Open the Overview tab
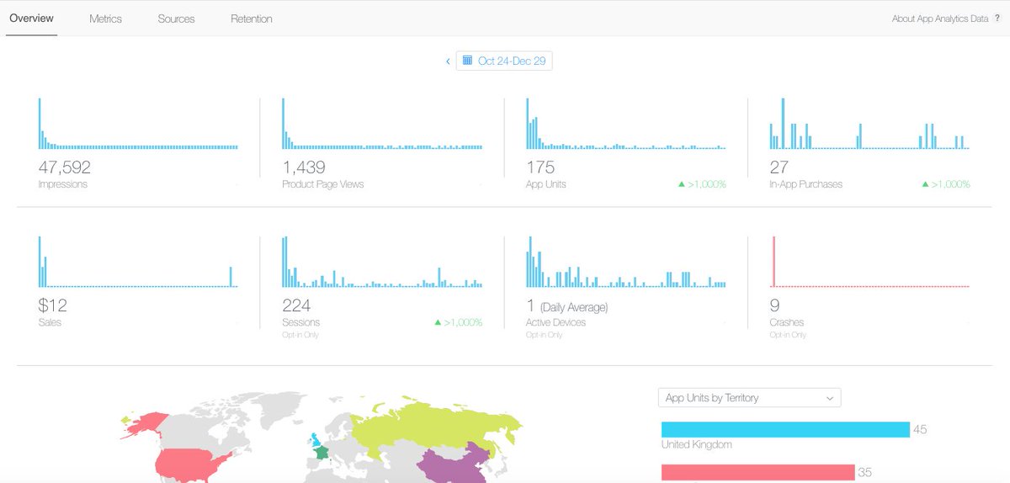 click(31, 19)
